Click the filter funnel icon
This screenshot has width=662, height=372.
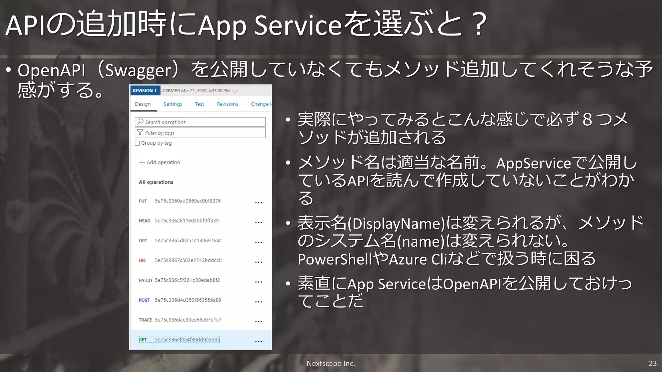point(140,132)
